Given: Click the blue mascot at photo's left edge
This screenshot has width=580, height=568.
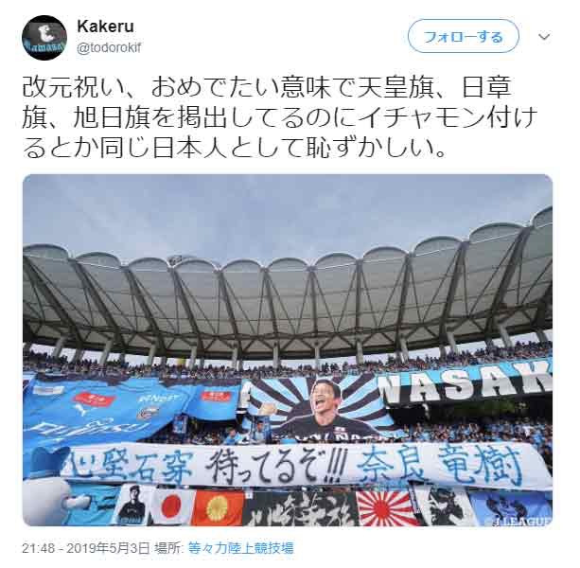Looking at the screenshot, I should tap(45, 487).
